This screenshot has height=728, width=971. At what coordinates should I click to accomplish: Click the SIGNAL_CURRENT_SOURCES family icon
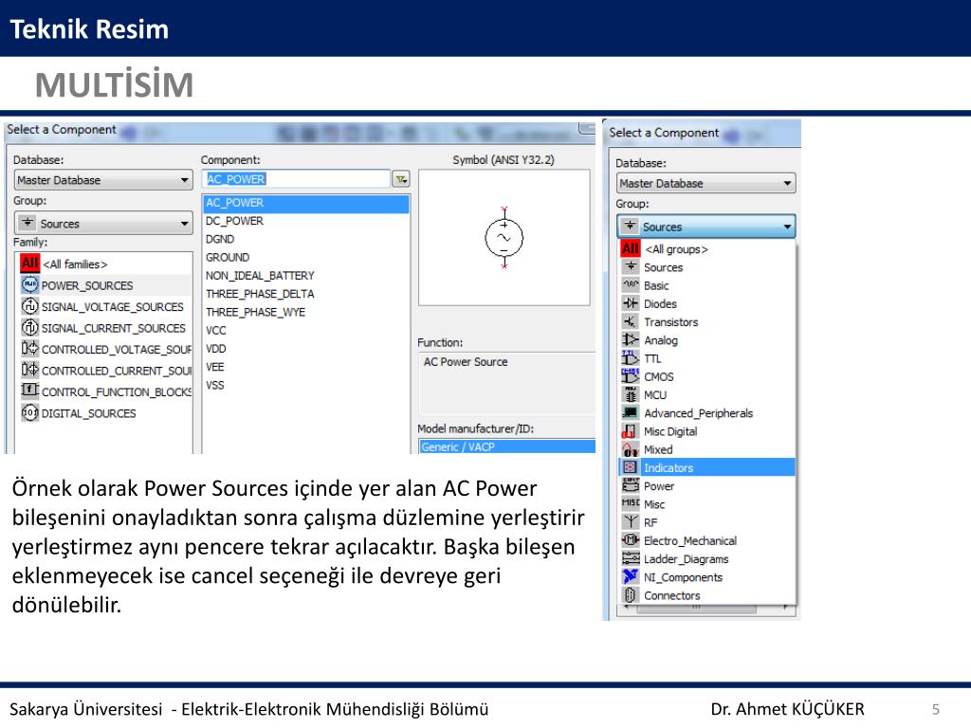tap(29, 327)
